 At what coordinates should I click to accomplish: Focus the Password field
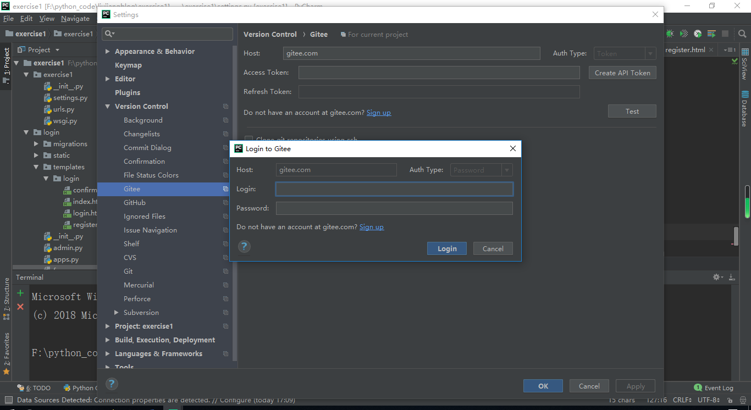pyautogui.click(x=394, y=208)
